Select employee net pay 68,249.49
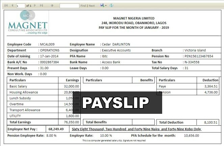 (56, 129)
